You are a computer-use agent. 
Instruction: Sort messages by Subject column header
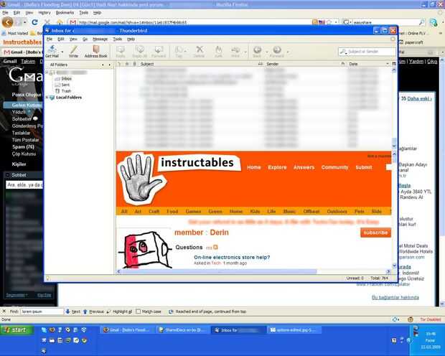click(x=199, y=64)
